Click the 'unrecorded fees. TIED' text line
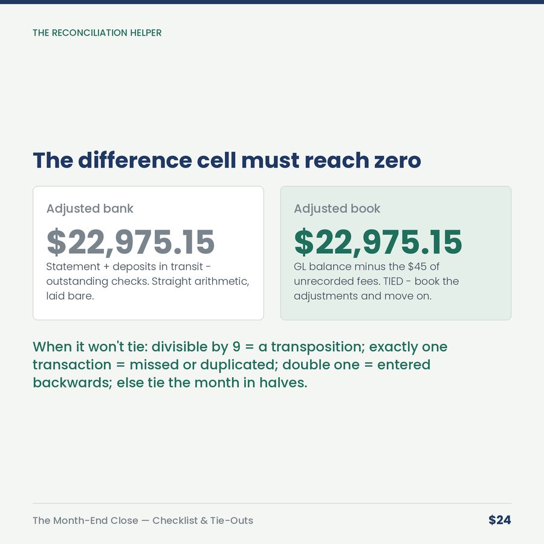This screenshot has height=544, width=544. coord(377,281)
